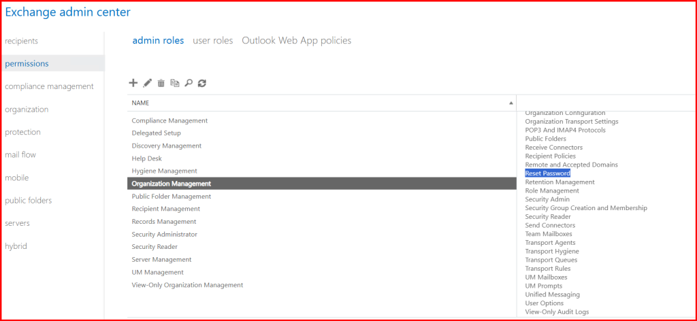This screenshot has height=321, width=697.
Task: Click the plus icon to add a role group
Action: tap(133, 83)
